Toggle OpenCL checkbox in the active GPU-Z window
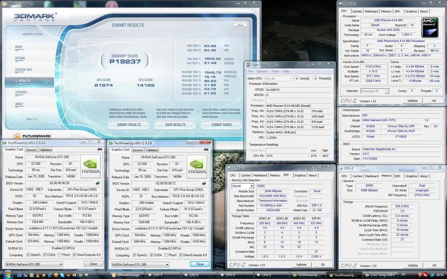Screen dimensions: 447x279 tap(134, 255)
